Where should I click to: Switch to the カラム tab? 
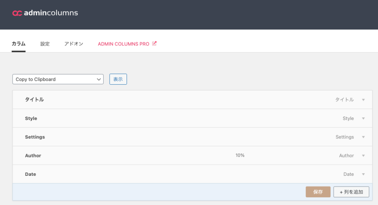(18, 44)
